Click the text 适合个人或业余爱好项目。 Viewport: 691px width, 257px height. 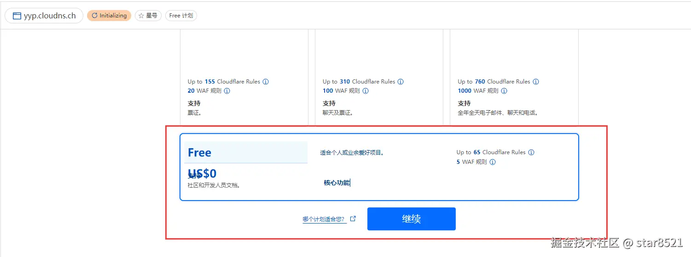352,152
